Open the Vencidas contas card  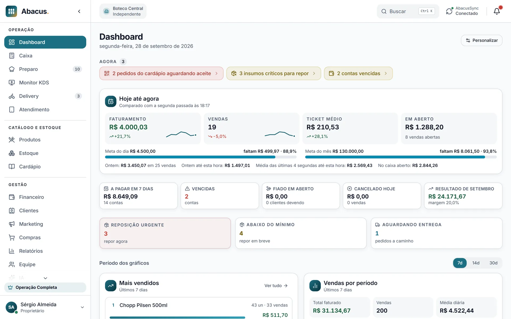220,196
